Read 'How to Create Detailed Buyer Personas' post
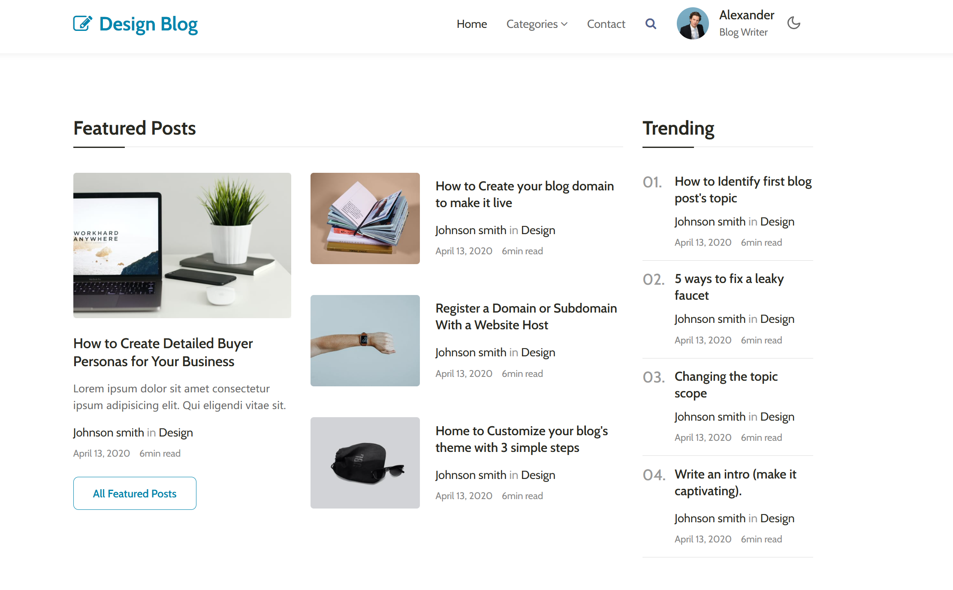953x590 pixels. (163, 352)
